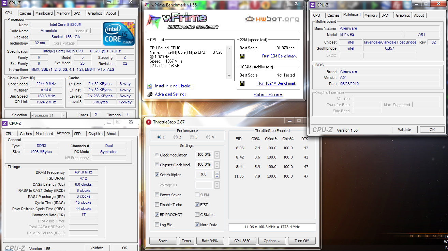448x251 pixels.
Task: Check the Disable Turbo checkbox
Action: (157, 205)
